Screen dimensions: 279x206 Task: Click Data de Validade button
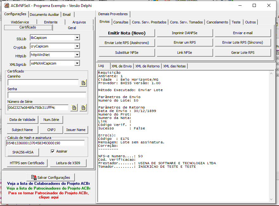tap(23, 120)
